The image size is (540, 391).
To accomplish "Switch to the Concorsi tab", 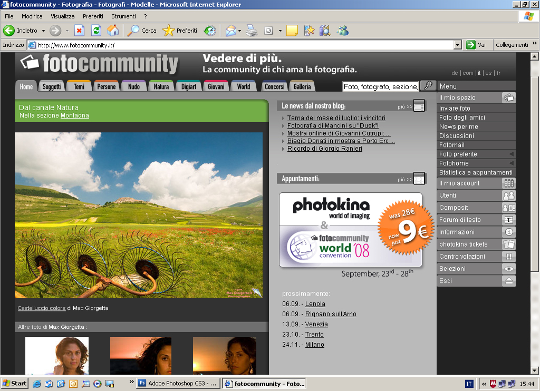I will [x=274, y=86].
